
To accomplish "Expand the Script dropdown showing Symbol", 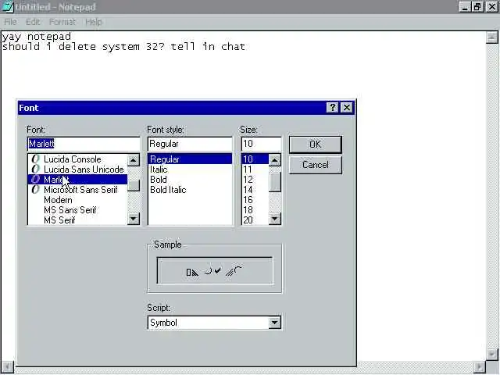I will (274, 323).
